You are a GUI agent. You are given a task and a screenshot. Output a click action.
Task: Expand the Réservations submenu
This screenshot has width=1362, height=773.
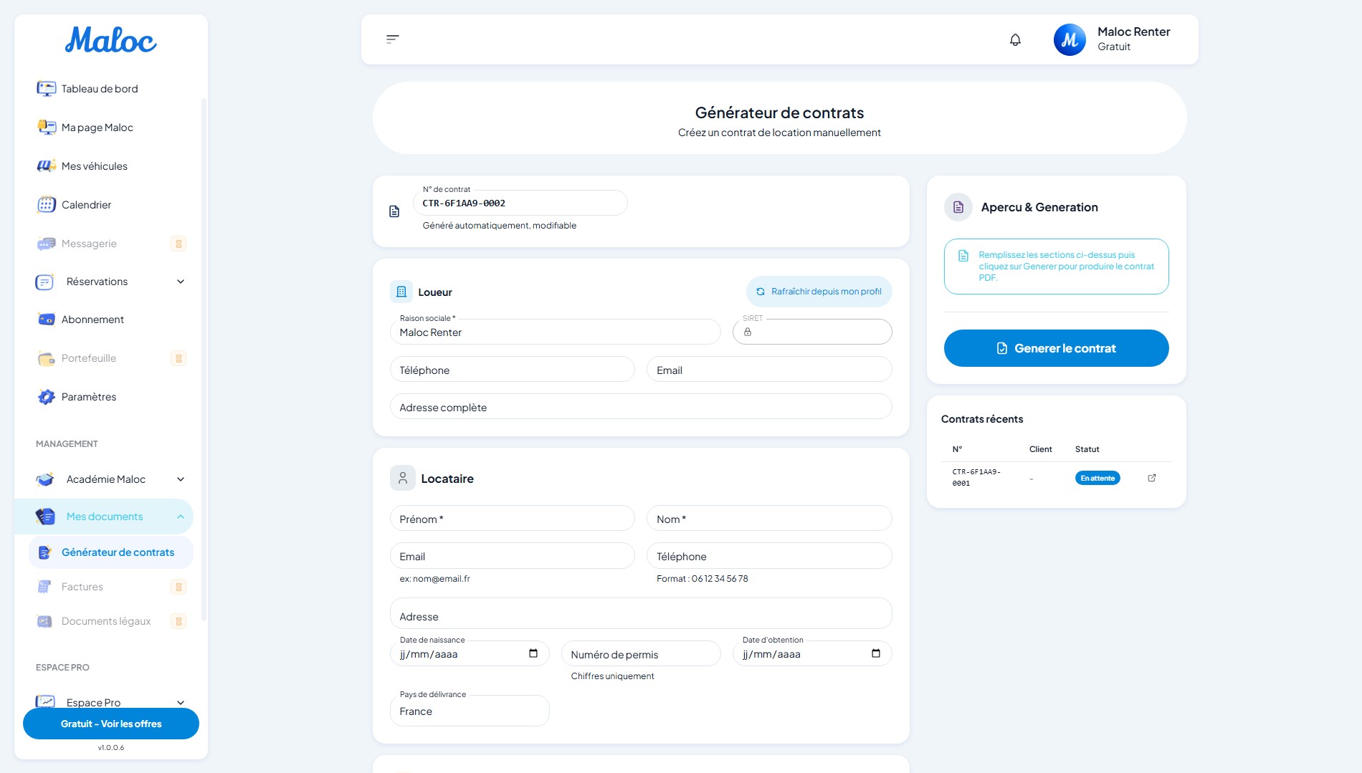tap(181, 282)
